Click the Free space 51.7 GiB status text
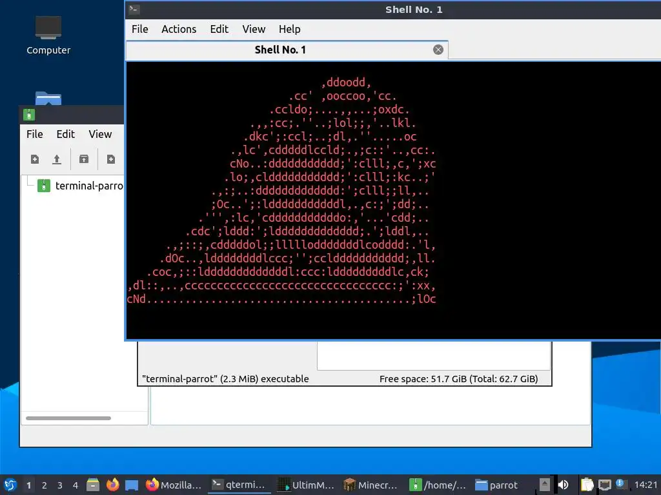Image resolution: width=661 pixels, height=495 pixels. [x=459, y=379]
